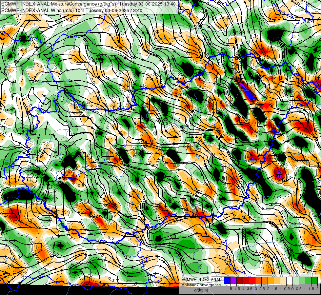Click the legend tick label '-4.5'
The height and width of the screenshot is (295, 321).
[x=236, y=289]
